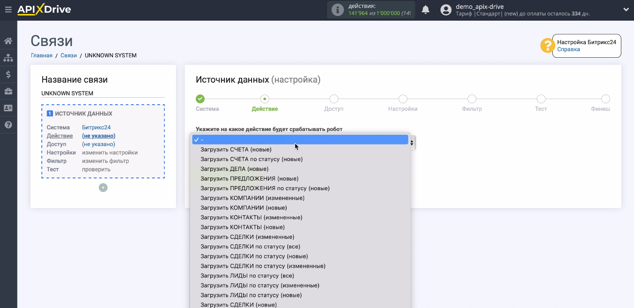Choose Загрузить КОМПАНИИ (новые)
This screenshot has width=634, height=308.
click(300, 208)
